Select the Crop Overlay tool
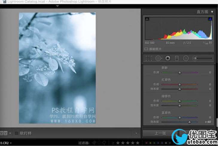Screen dimensions: 218x146 click(x=149, y=58)
